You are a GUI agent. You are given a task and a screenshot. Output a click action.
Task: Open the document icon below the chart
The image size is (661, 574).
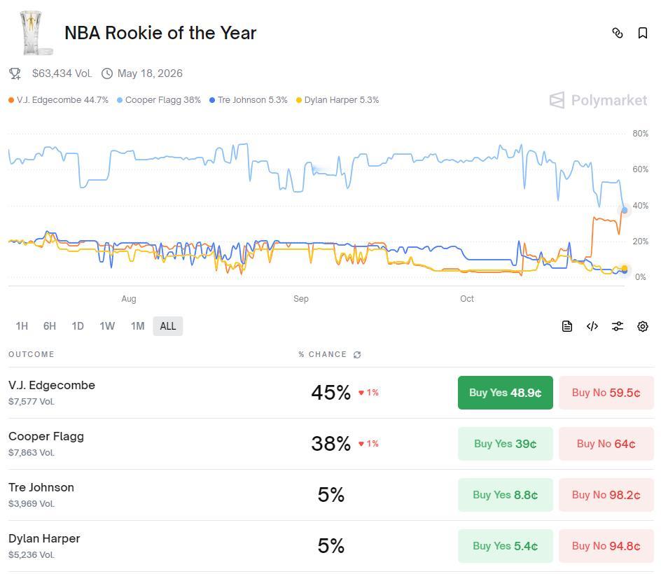pyautogui.click(x=567, y=326)
